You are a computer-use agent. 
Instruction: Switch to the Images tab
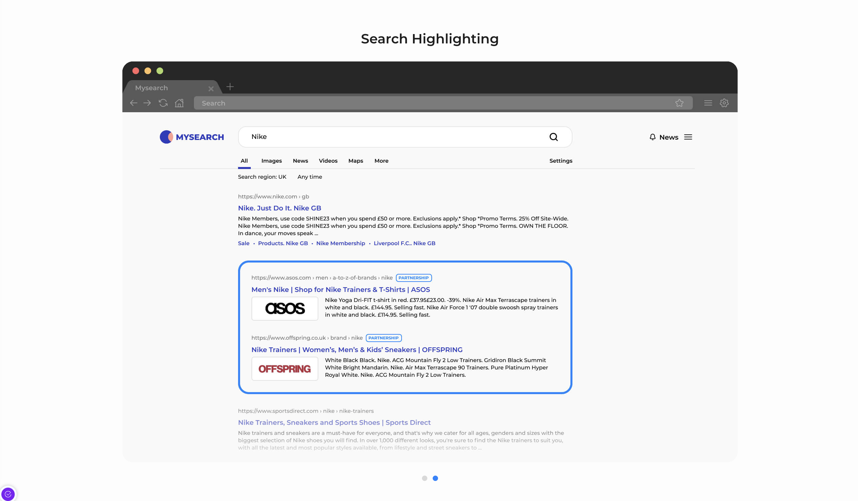(x=272, y=161)
